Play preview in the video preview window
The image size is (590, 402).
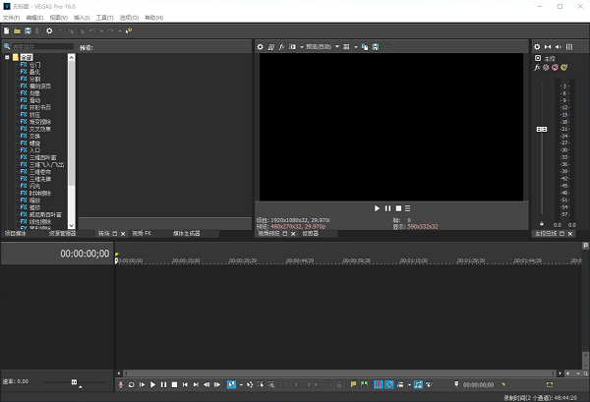[377, 208]
